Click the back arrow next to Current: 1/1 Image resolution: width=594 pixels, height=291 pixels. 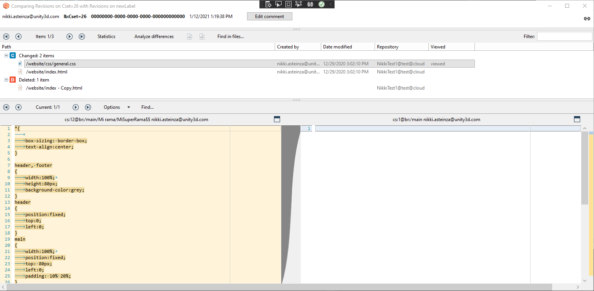click(x=18, y=107)
